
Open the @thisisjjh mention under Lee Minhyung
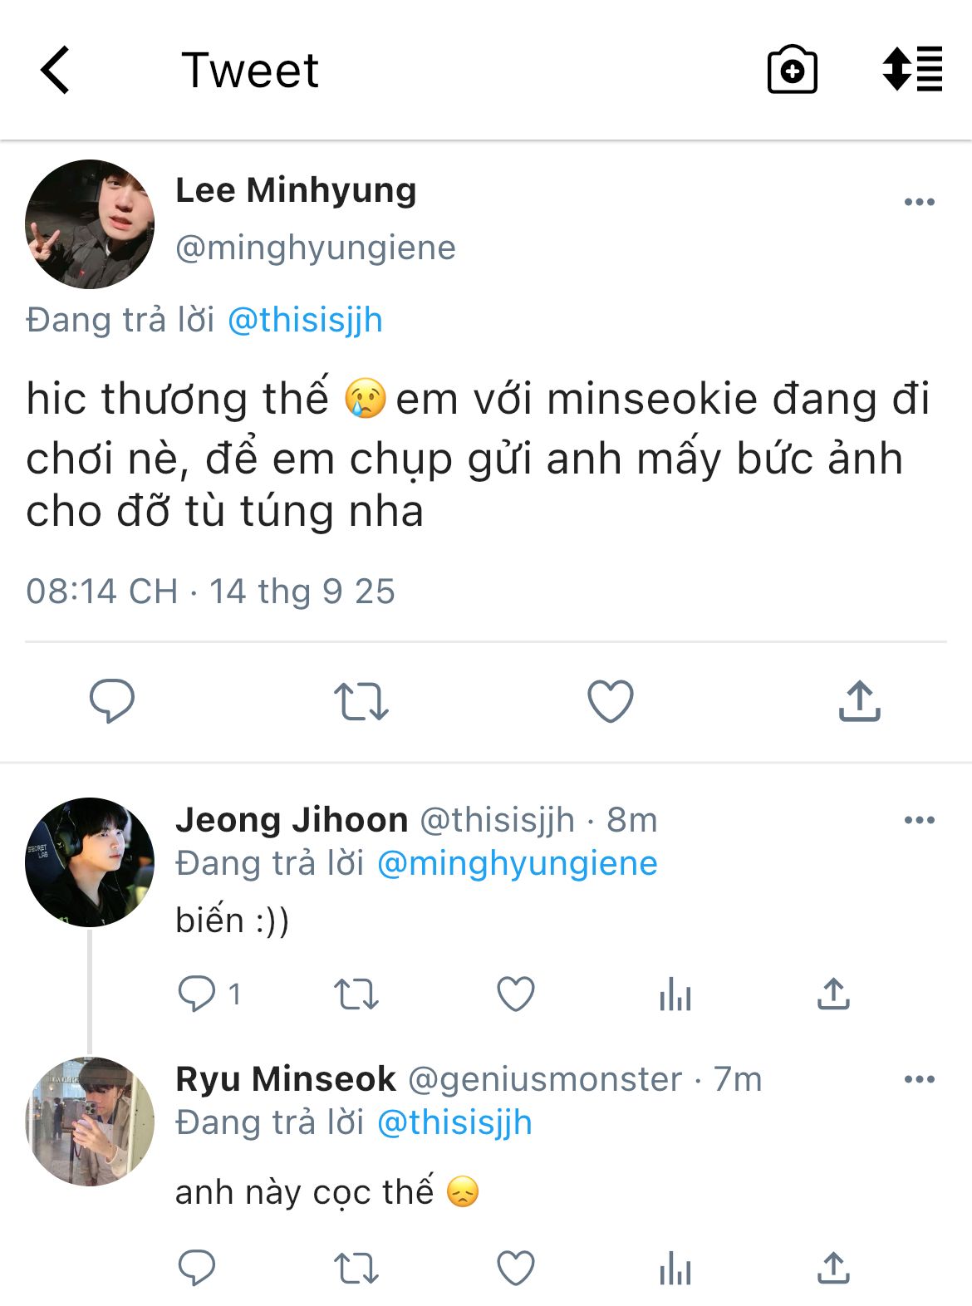[x=305, y=320]
